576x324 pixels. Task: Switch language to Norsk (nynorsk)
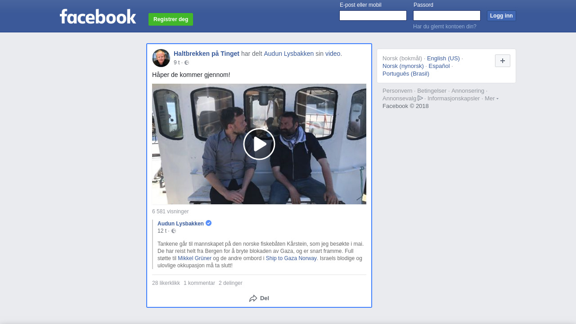pos(403,66)
